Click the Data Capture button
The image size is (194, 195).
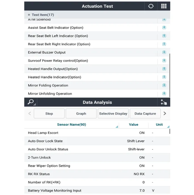pos(145,114)
